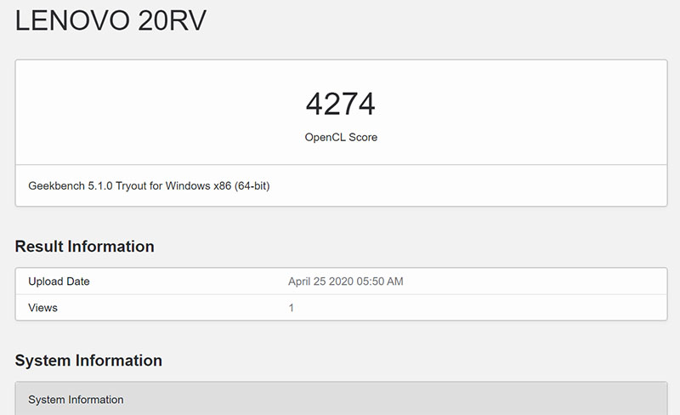Click the Result Information heading
Image resolution: width=680 pixels, height=415 pixels.
click(84, 247)
